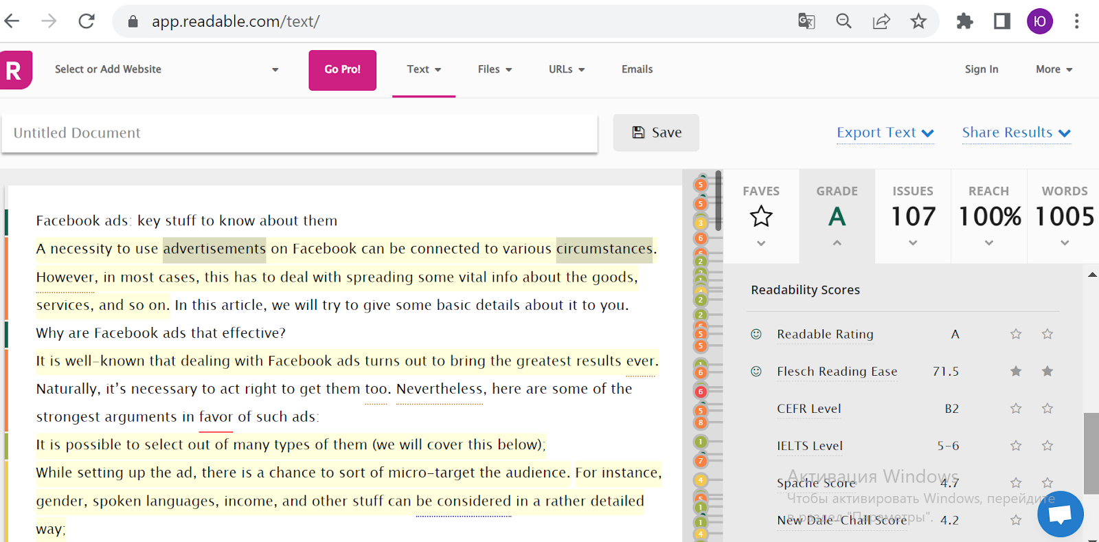1099x542 pixels.
Task: Expand the Export Text dropdown
Action: [885, 133]
